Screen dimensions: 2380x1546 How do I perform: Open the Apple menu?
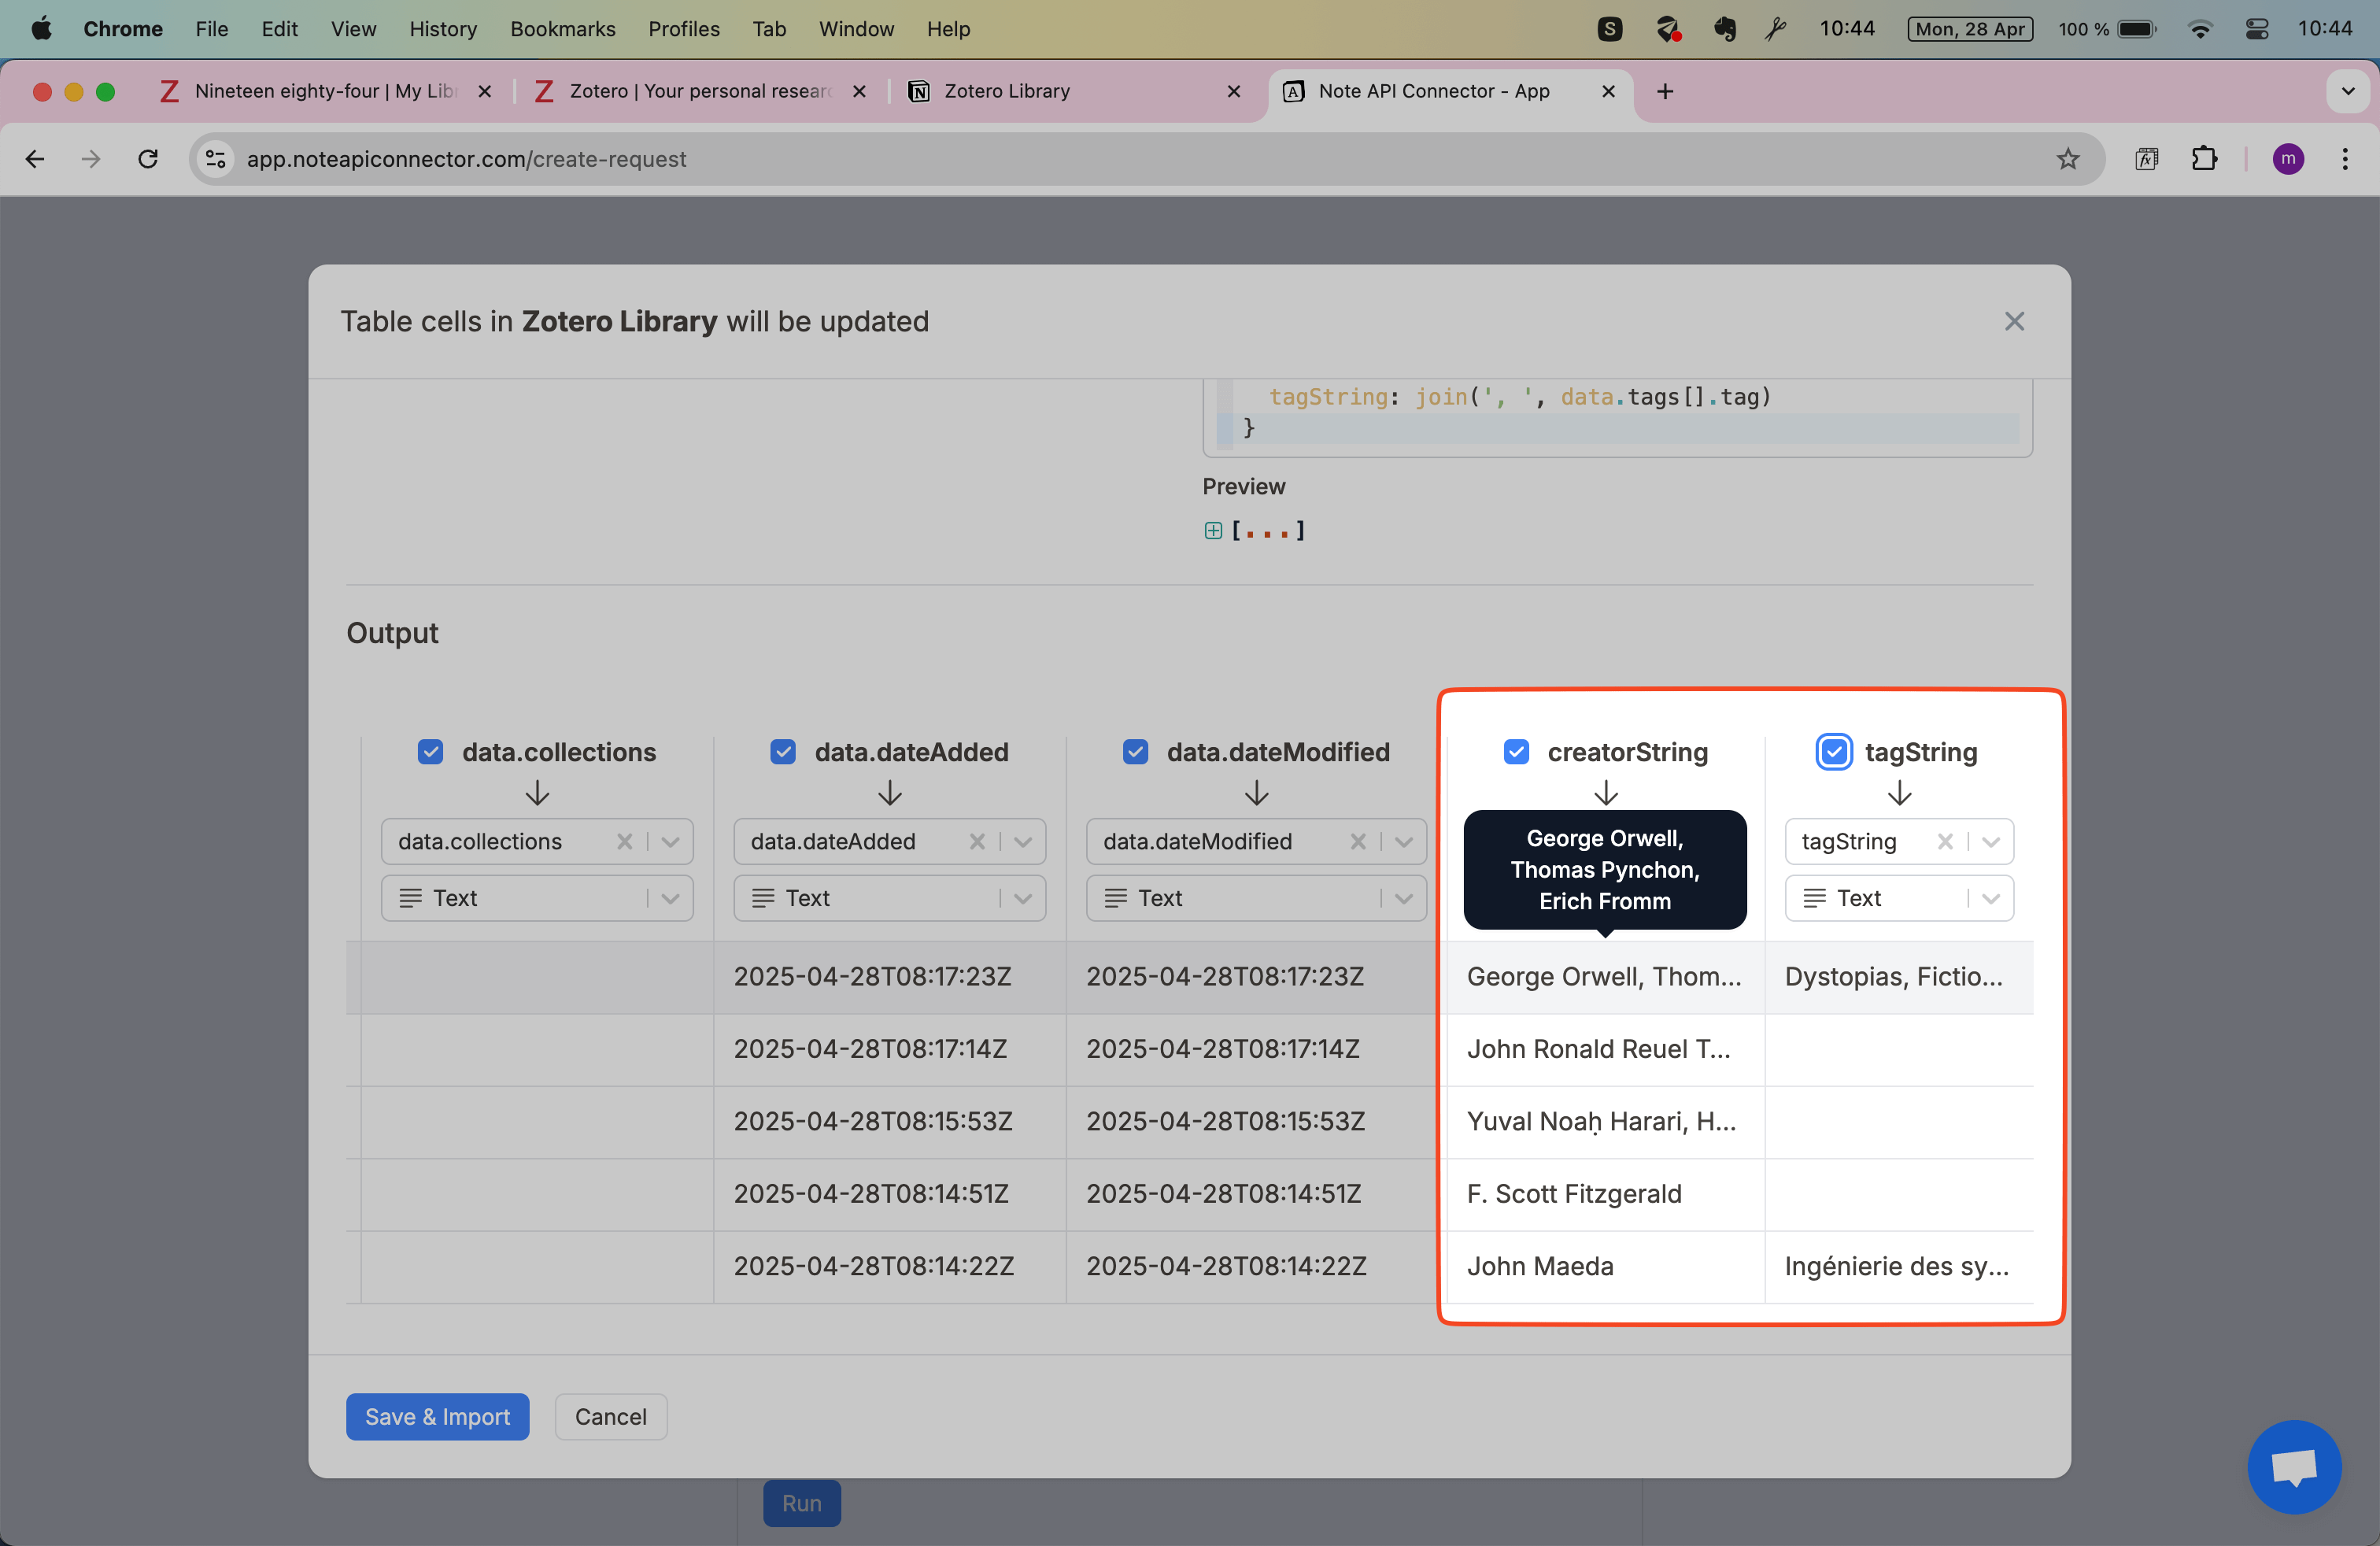[41, 29]
